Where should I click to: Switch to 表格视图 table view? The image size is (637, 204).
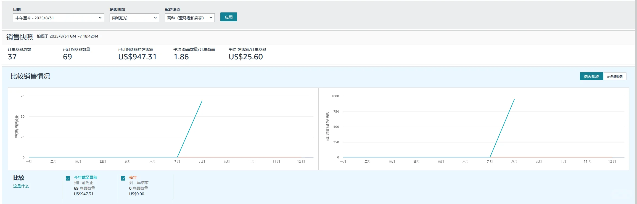(615, 76)
